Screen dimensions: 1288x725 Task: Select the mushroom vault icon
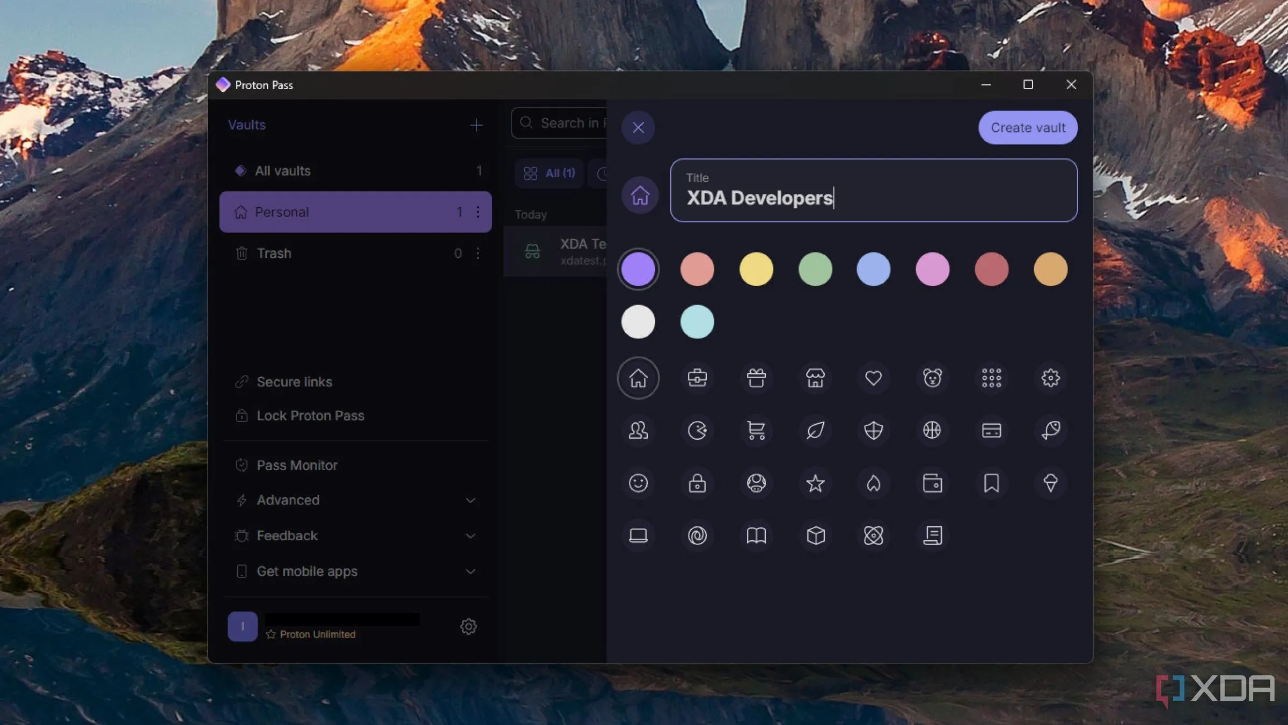pos(756,483)
